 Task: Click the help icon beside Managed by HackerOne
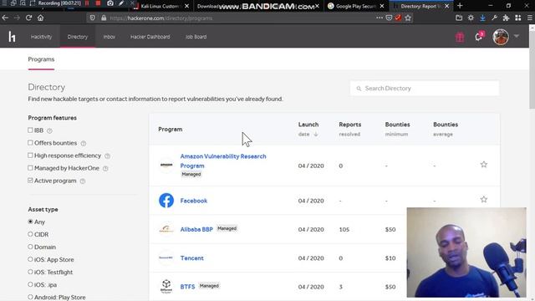(105, 169)
